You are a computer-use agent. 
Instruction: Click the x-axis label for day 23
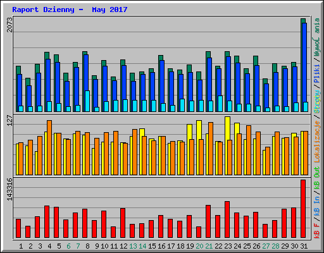point(228,246)
